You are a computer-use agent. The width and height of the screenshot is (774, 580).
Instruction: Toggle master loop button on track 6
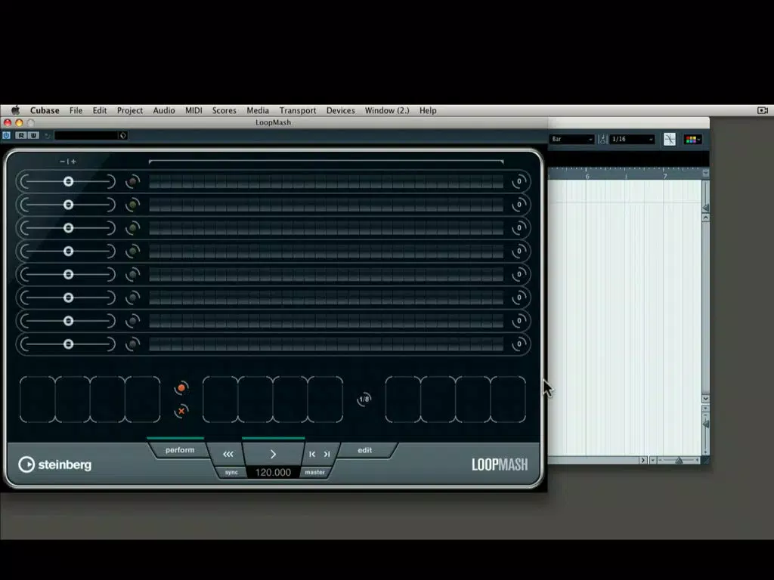coord(132,298)
